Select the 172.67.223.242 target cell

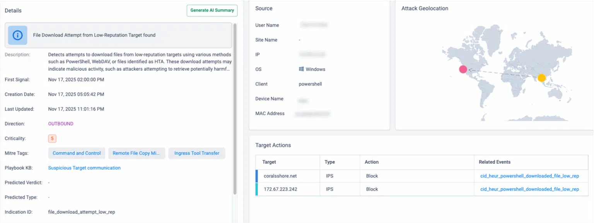tap(280, 189)
